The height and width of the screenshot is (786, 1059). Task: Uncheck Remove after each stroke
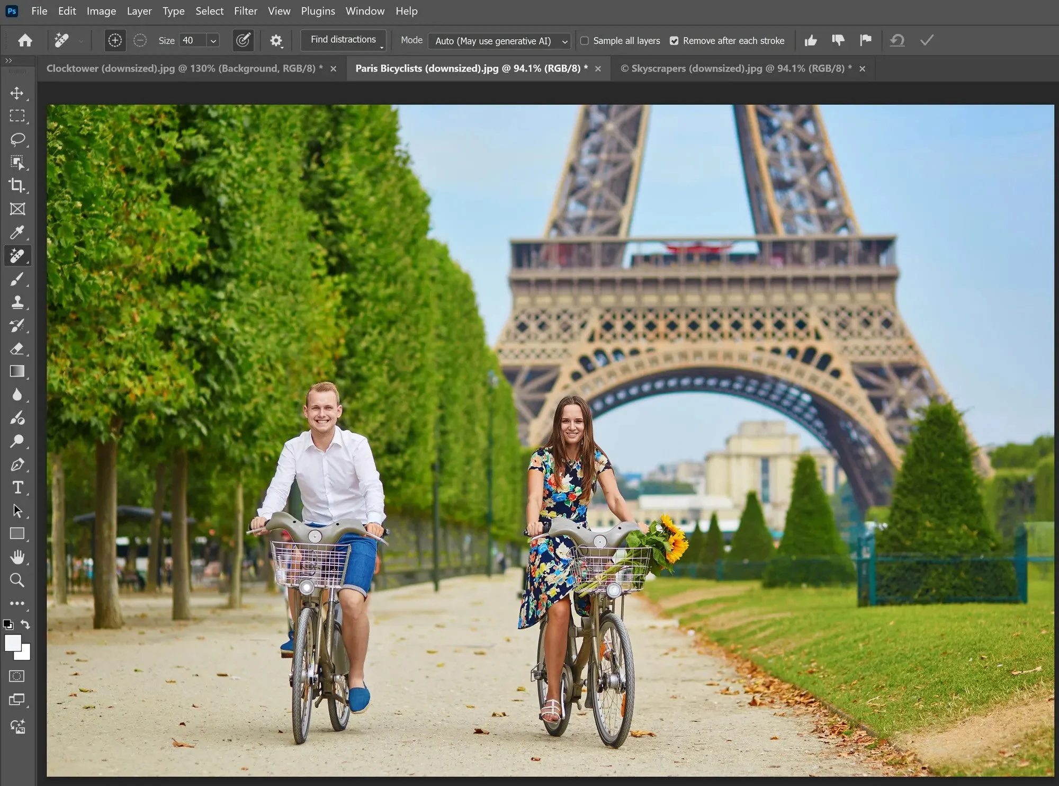[674, 41]
